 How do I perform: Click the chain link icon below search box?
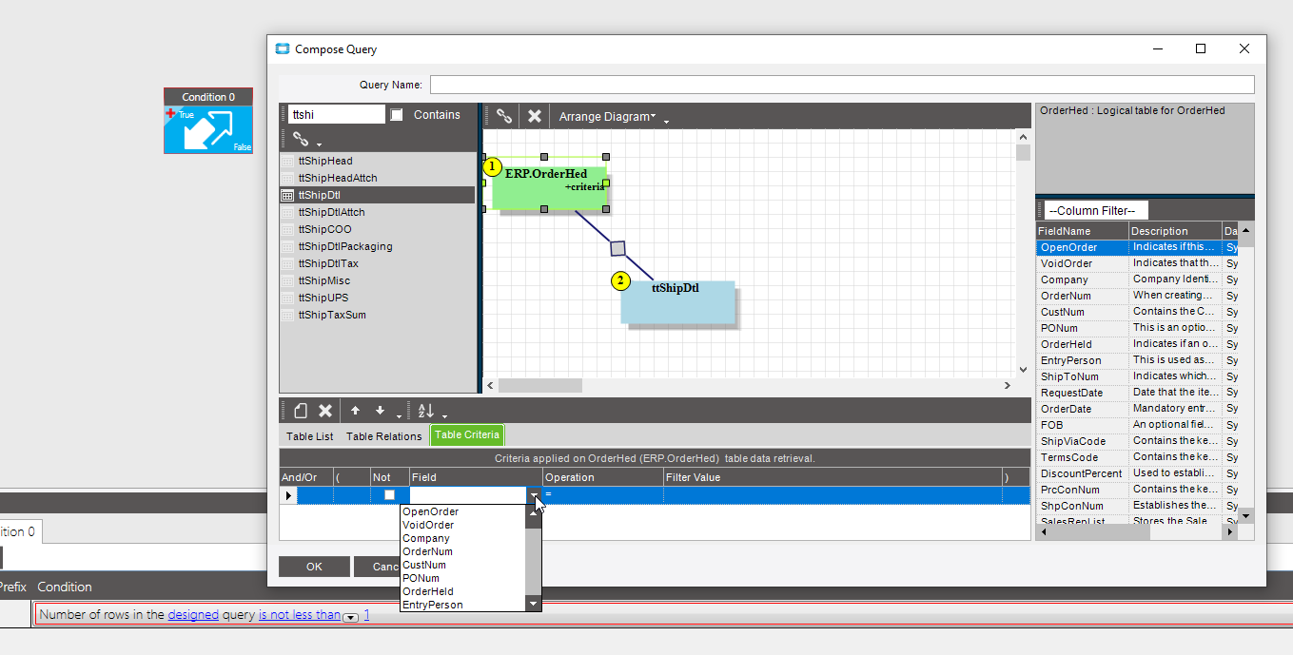(301, 139)
